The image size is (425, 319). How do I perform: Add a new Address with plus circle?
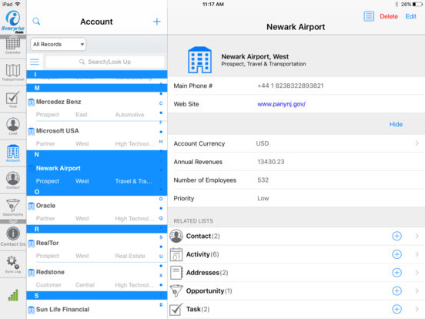pyautogui.click(x=397, y=272)
